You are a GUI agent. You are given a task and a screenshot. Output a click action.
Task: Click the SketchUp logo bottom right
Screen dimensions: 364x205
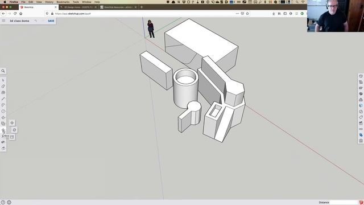pyautogui.click(x=361, y=202)
